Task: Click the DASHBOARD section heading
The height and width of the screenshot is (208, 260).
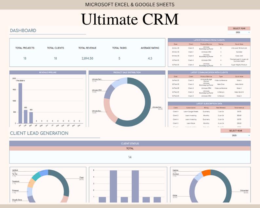Action: [x=23, y=30]
